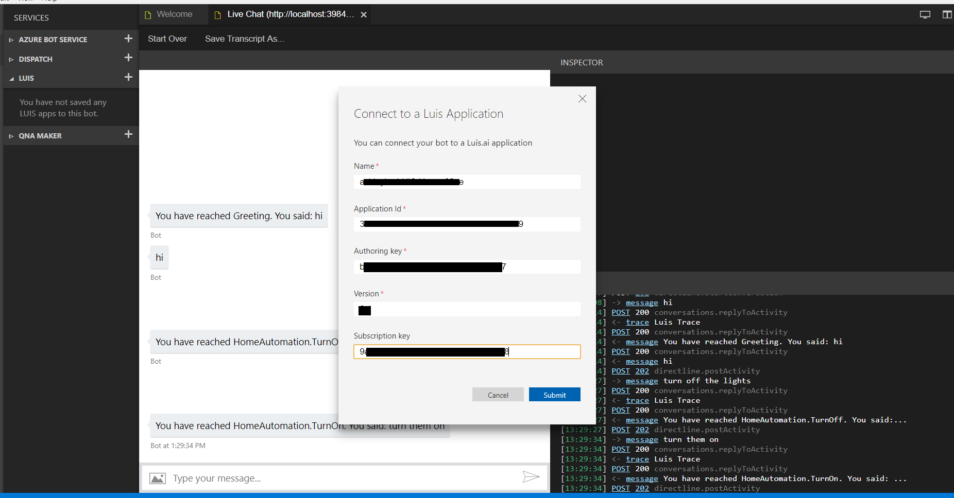
Task: Click the presentation monitor icon top right
Action: tap(925, 14)
